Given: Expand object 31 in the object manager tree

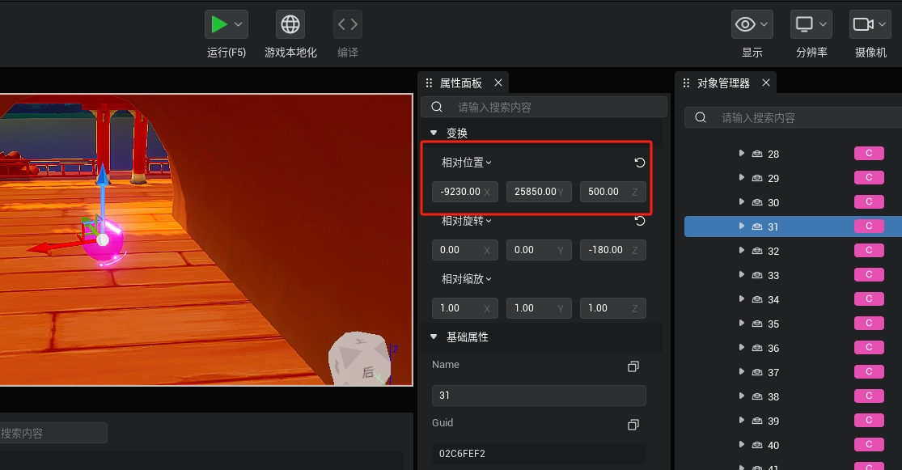Looking at the screenshot, I should point(741,227).
